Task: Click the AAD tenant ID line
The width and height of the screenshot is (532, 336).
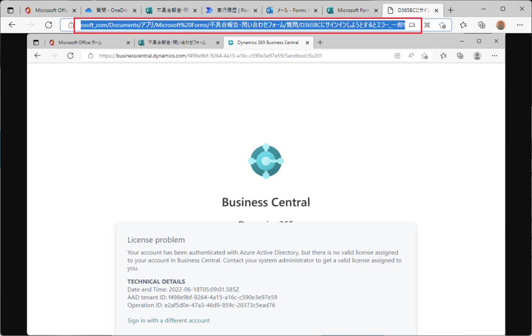Action: click(202, 298)
